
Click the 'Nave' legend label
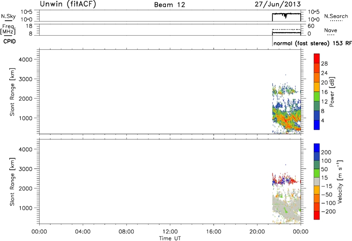[x=330, y=30]
